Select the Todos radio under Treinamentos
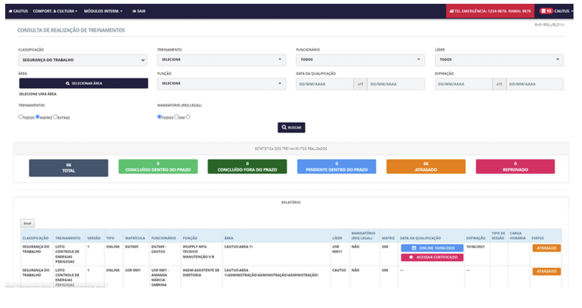The height and width of the screenshot is (308, 582). click(20, 117)
